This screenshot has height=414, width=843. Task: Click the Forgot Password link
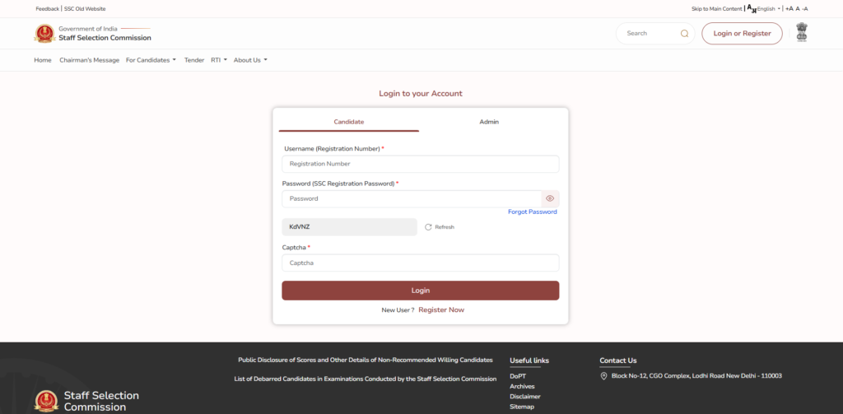click(533, 212)
